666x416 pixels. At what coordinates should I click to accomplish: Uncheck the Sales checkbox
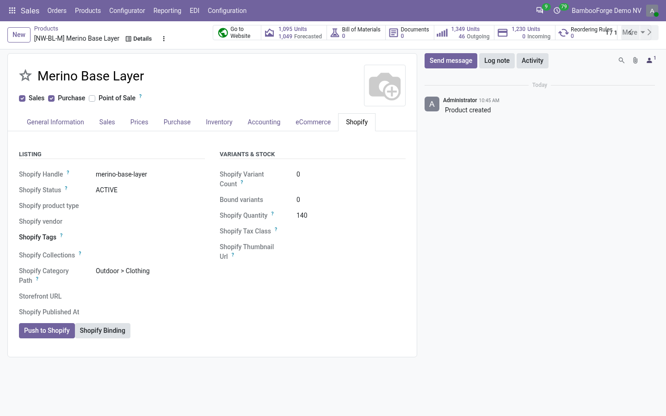pos(22,98)
